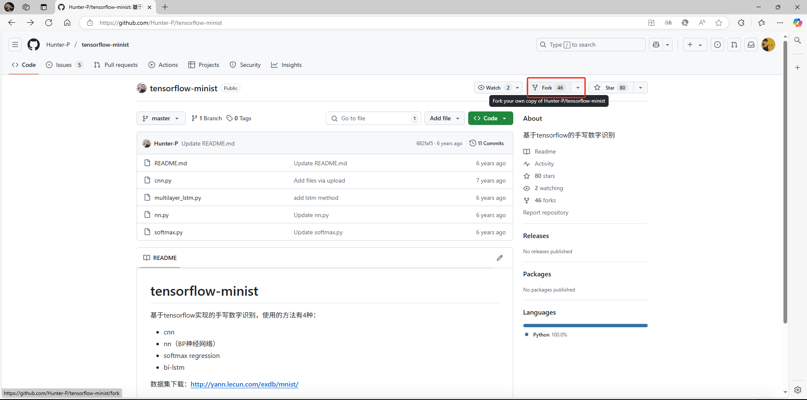Click the sidebar plus customize icon
Image resolution: width=807 pixels, height=400 pixels.
click(x=797, y=68)
